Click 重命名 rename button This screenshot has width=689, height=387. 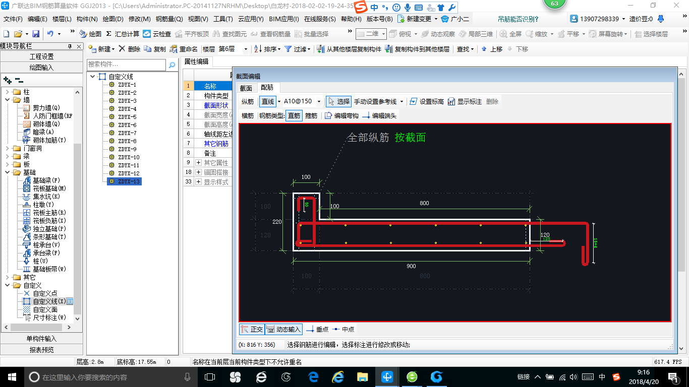point(184,49)
